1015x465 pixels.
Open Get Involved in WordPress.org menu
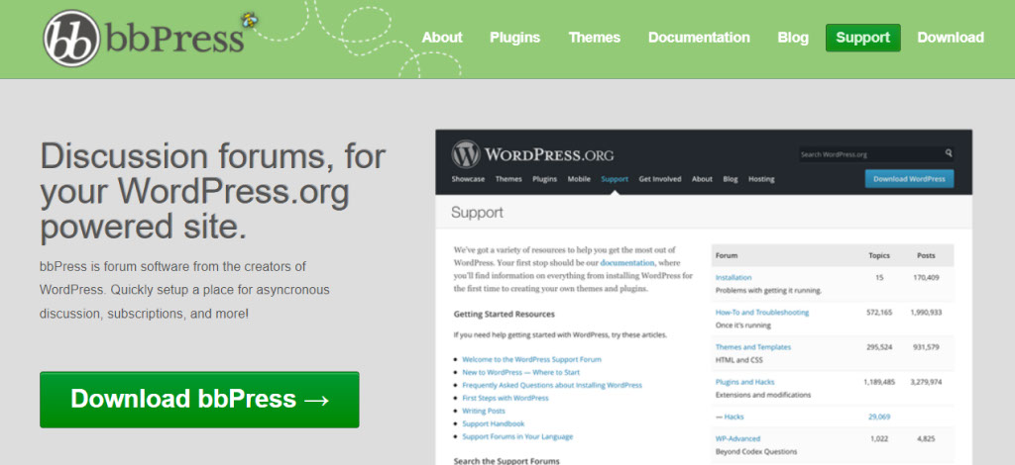[x=659, y=179]
